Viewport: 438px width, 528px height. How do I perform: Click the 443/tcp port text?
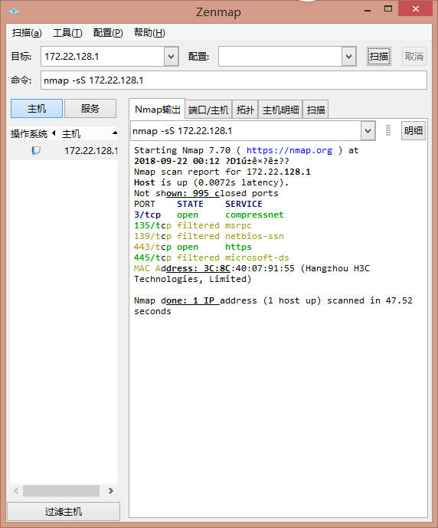152,247
